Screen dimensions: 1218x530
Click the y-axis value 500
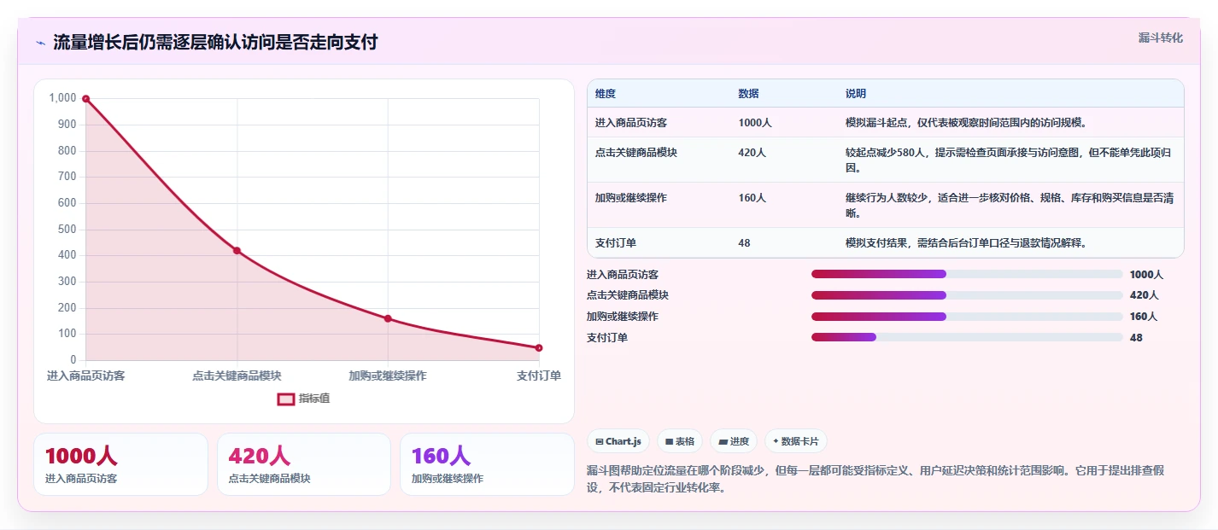pyautogui.click(x=67, y=229)
